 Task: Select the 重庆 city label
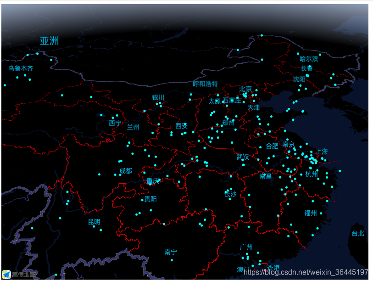click(x=153, y=181)
